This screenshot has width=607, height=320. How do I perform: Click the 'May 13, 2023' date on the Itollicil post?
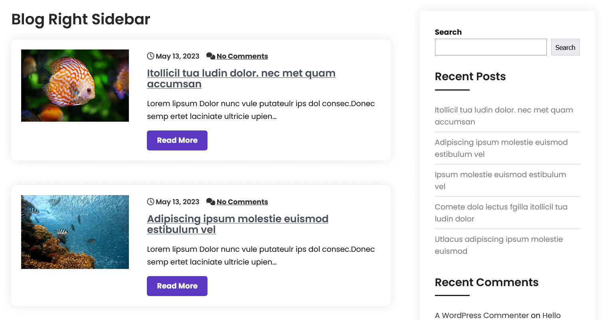(178, 56)
